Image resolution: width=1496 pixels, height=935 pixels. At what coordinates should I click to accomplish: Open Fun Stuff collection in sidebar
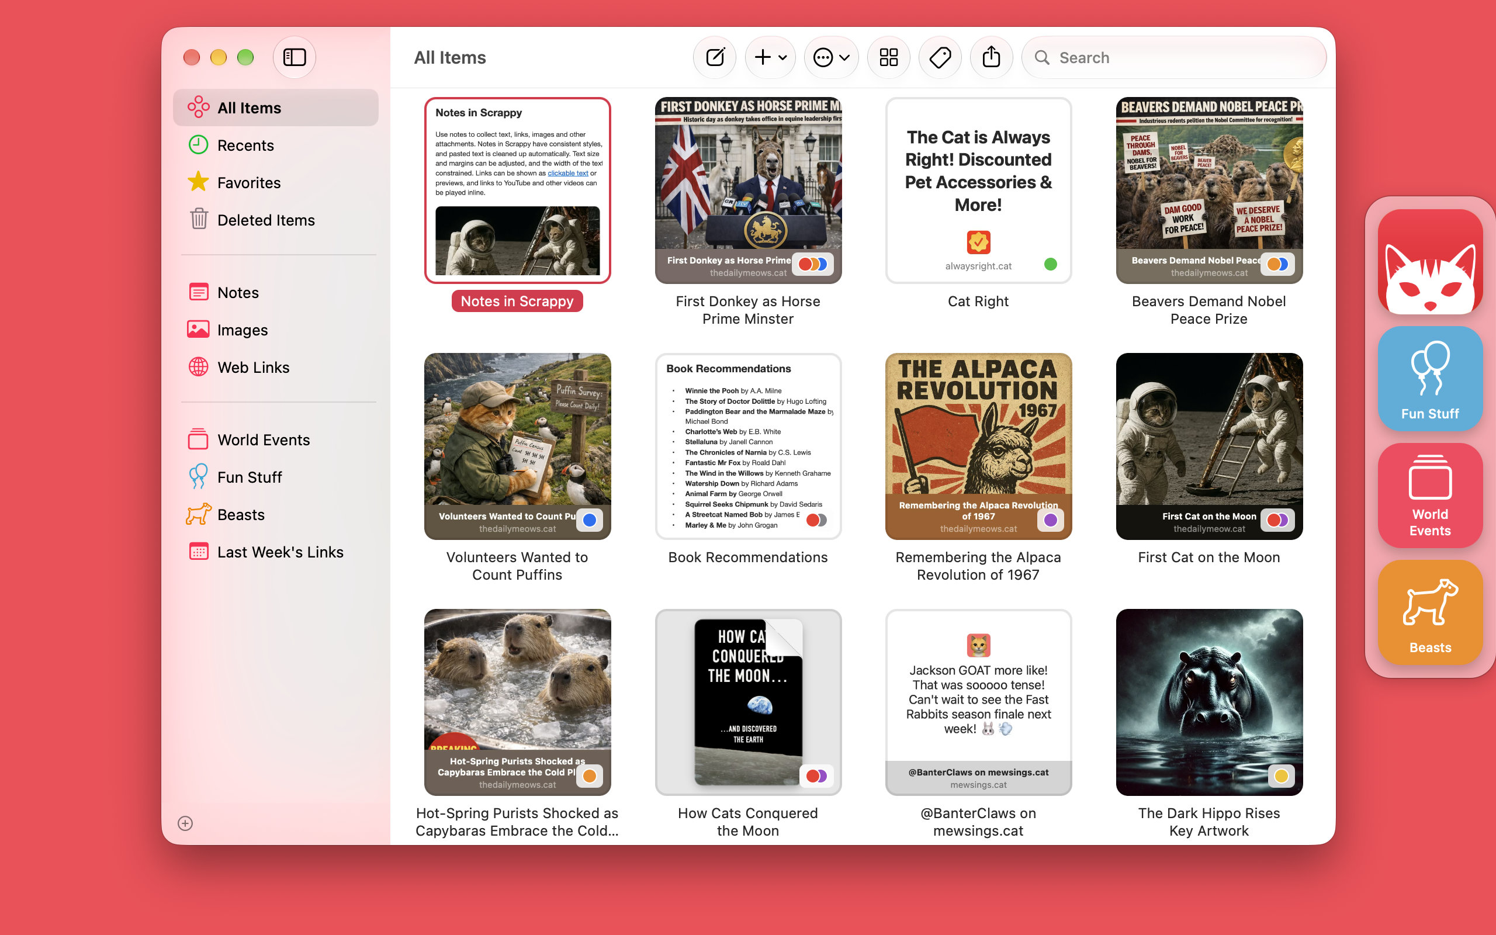click(276, 477)
